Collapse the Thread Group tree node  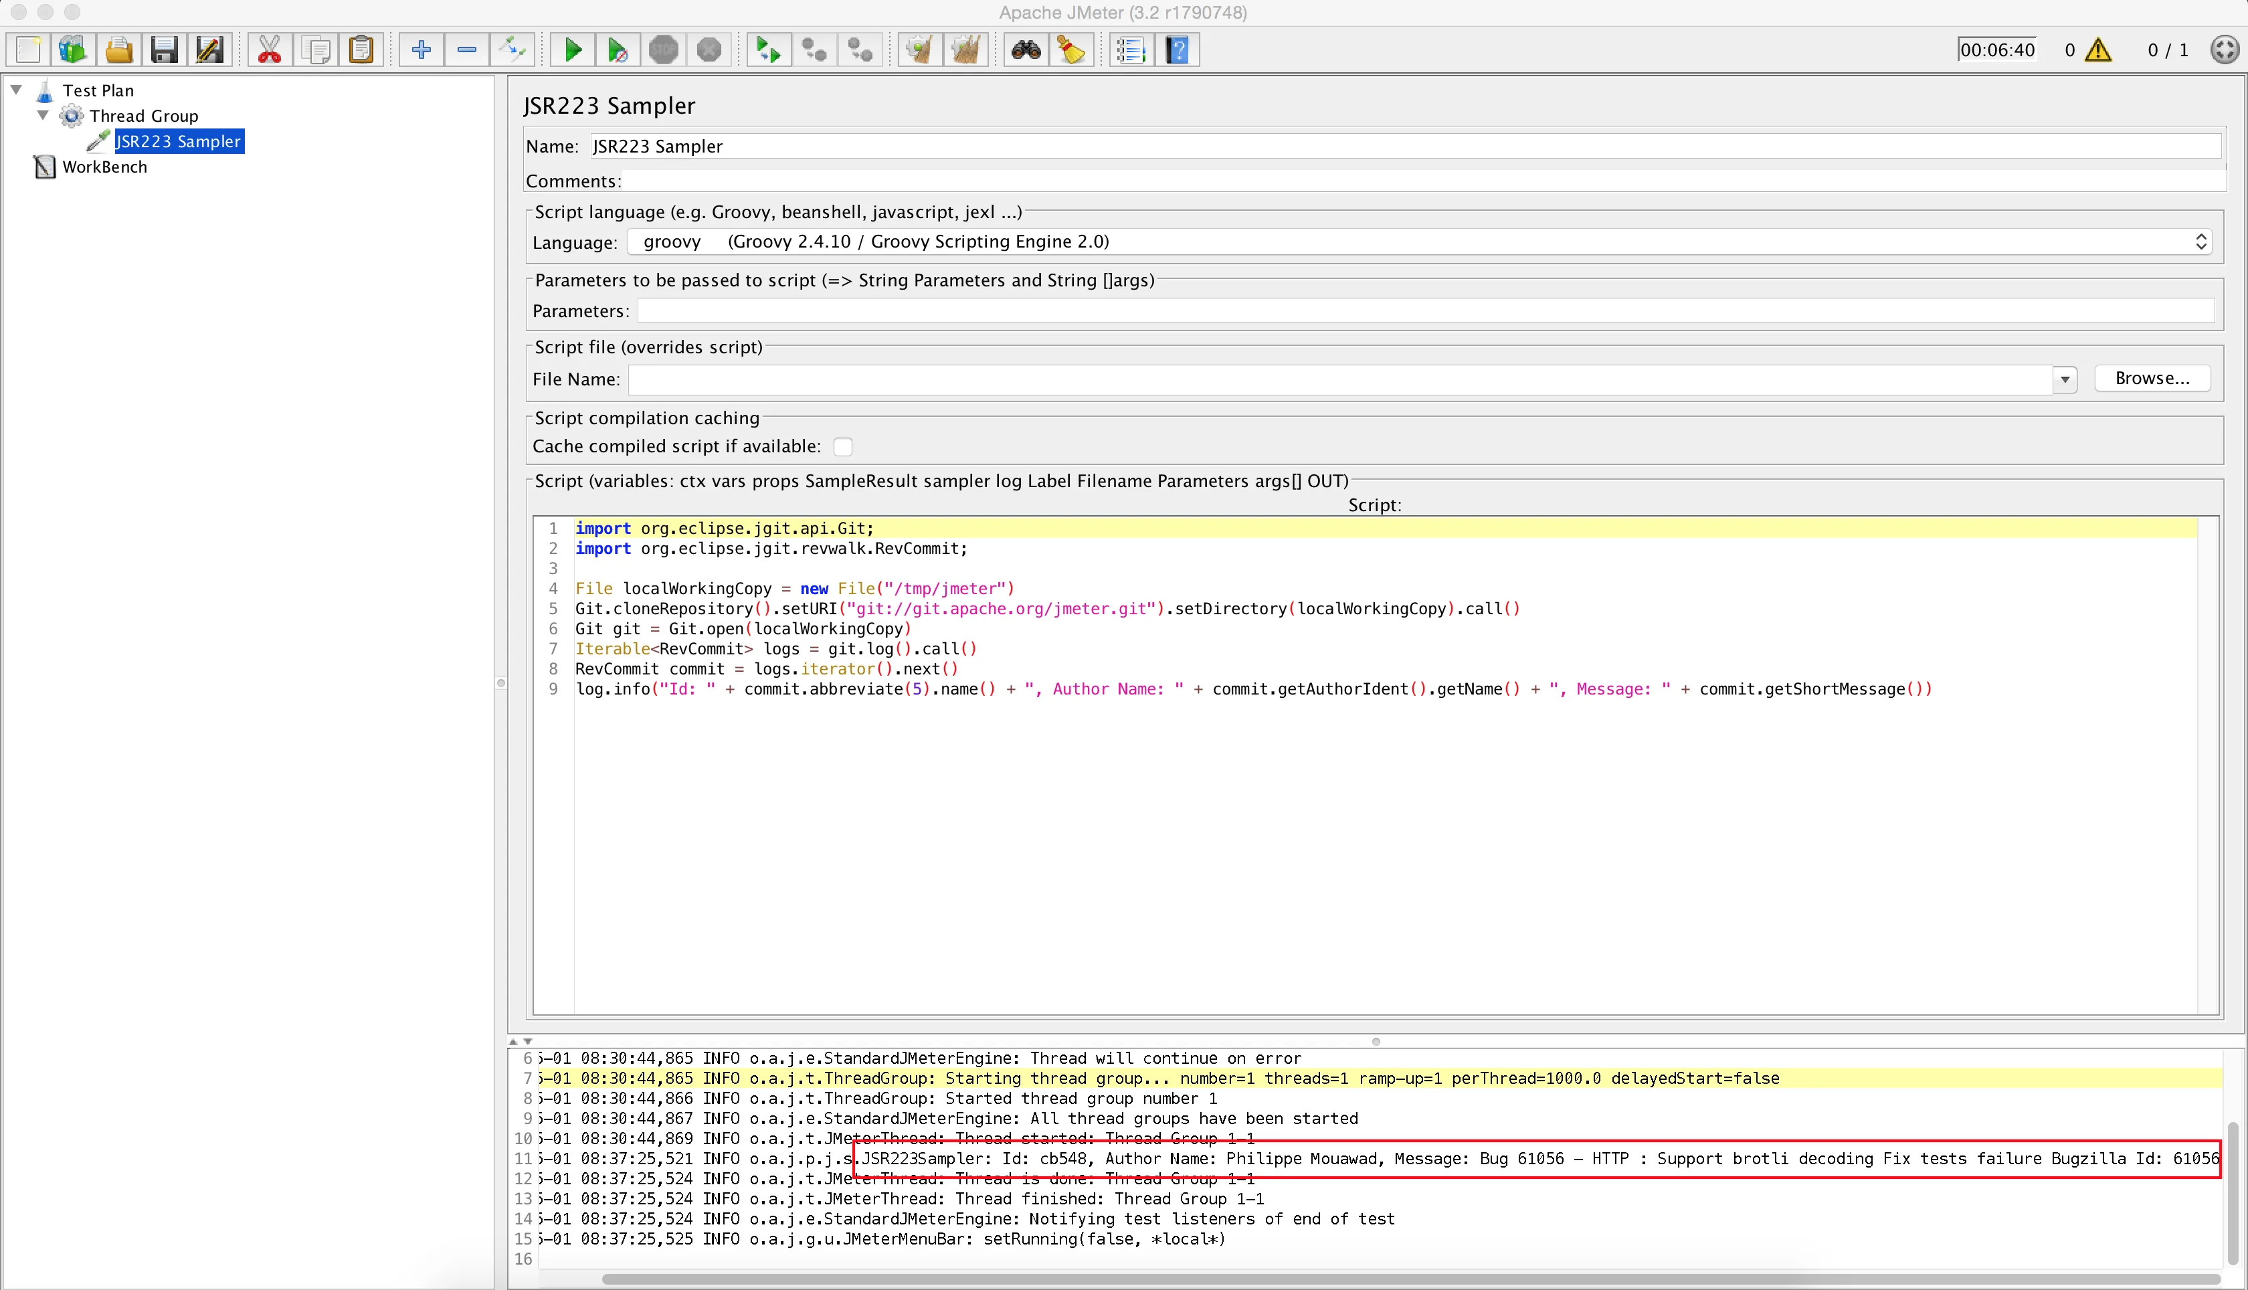pyautogui.click(x=43, y=115)
